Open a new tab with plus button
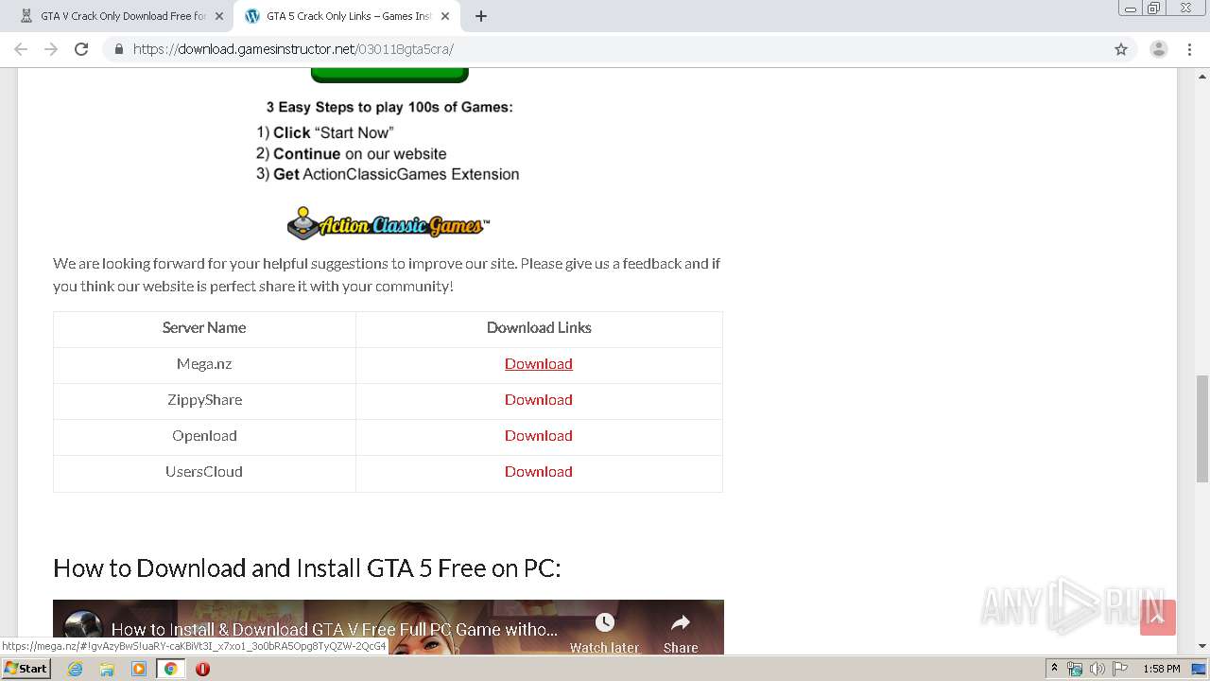This screenshot has width=1210, height=681. 481,16
